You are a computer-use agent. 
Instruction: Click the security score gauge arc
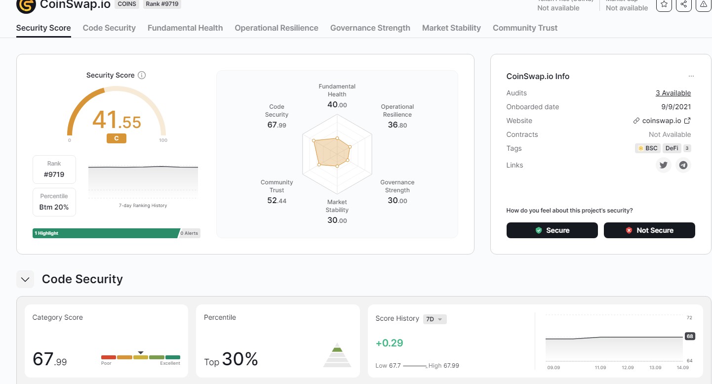(117, 111)
